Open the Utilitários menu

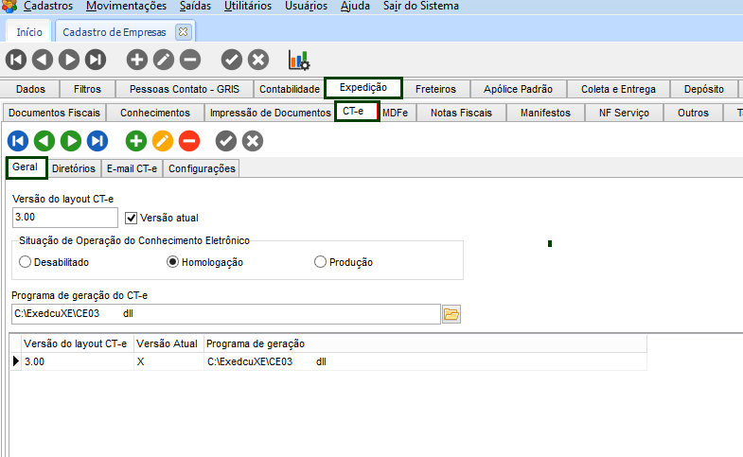248,7
